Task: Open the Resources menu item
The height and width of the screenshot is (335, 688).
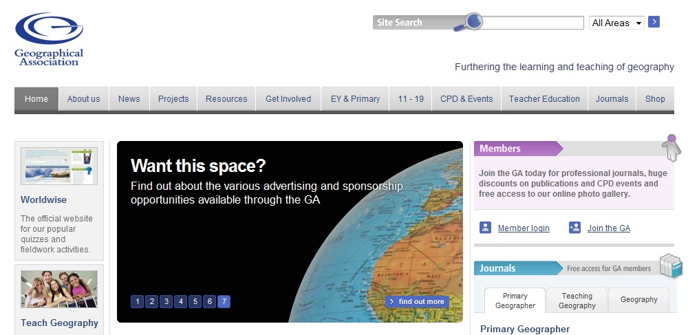Action: [226, 99]
